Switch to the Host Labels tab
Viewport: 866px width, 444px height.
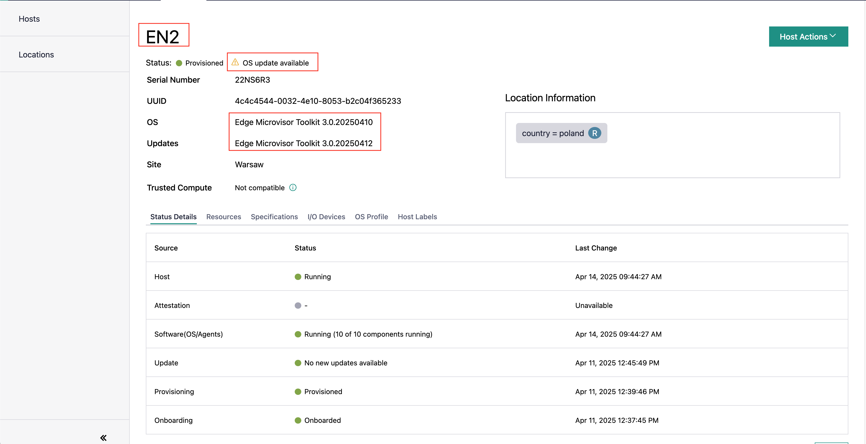[417, 217]
